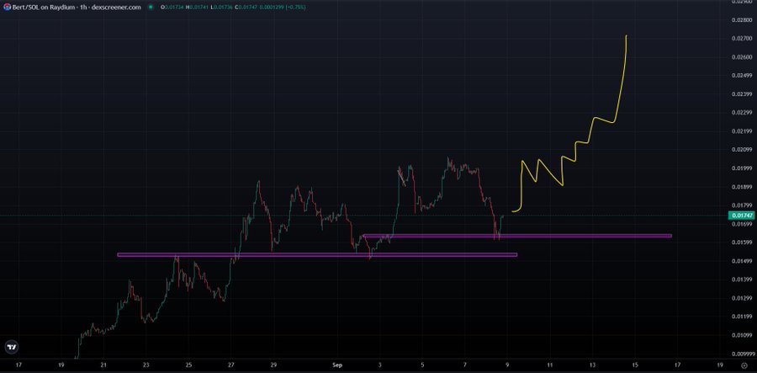Select the open value O0.01734

pos(170,8)
